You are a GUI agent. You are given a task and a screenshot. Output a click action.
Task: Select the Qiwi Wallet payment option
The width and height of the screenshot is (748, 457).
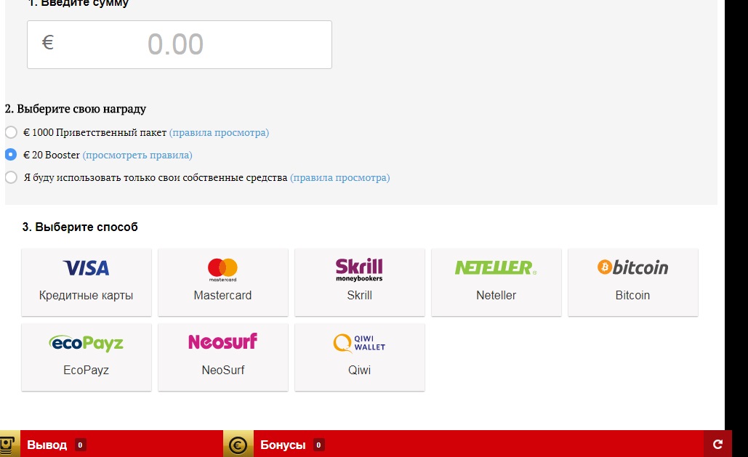pos(360,357)
